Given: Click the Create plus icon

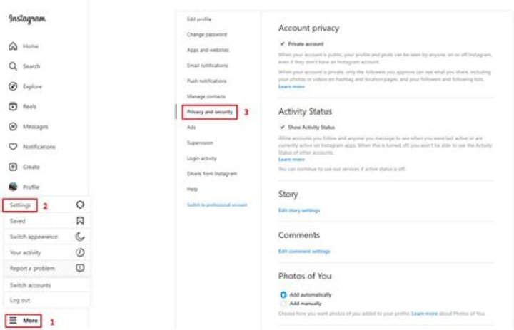Looking at the screenshot, I should (x=13, y=167).
